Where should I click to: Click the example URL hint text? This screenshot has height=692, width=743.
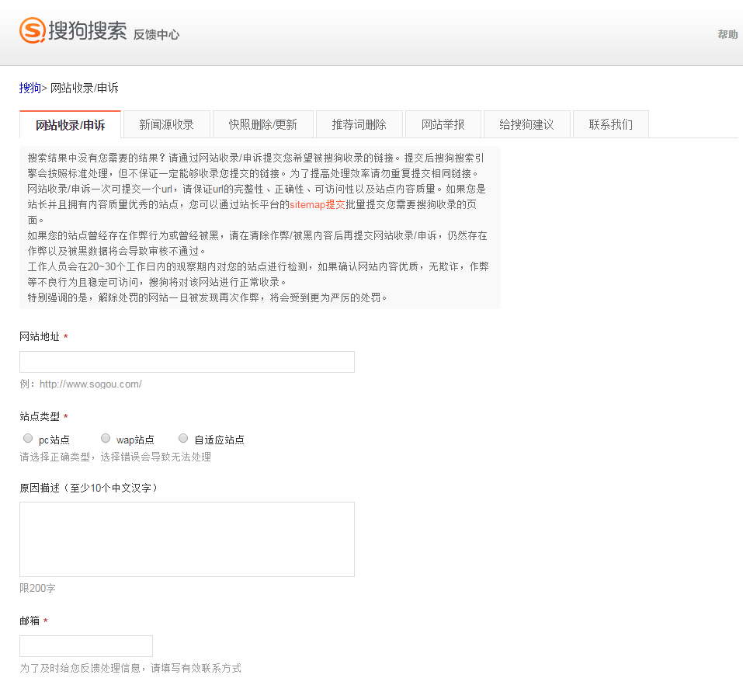pos(81,384)
